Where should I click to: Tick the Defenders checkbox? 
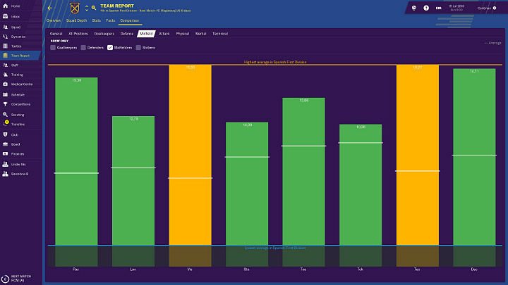pos(83,48)
